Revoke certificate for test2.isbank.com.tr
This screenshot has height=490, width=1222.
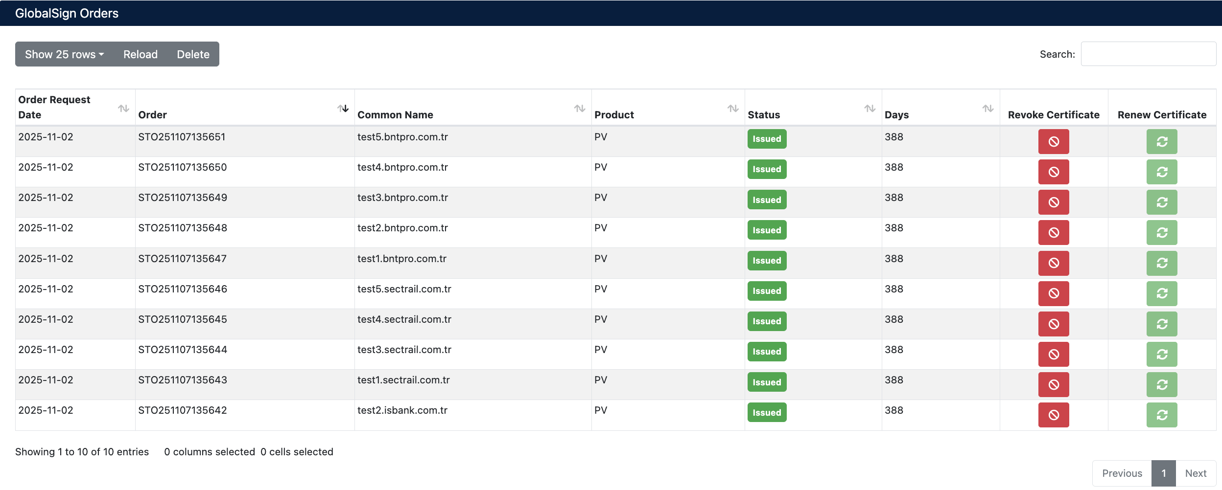1053,415
